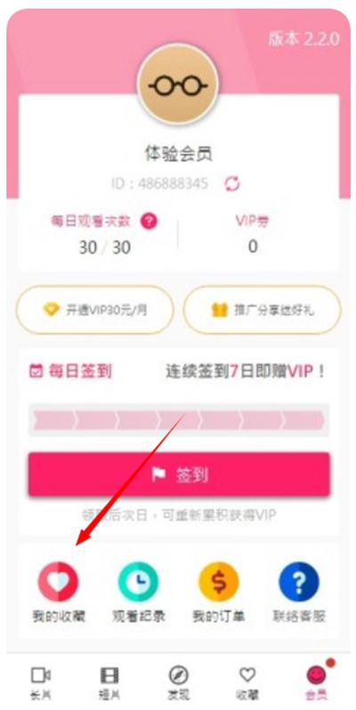Open the 发现 compass tab
This screenshot has height=710, width=356.
(x=179, y=682)
